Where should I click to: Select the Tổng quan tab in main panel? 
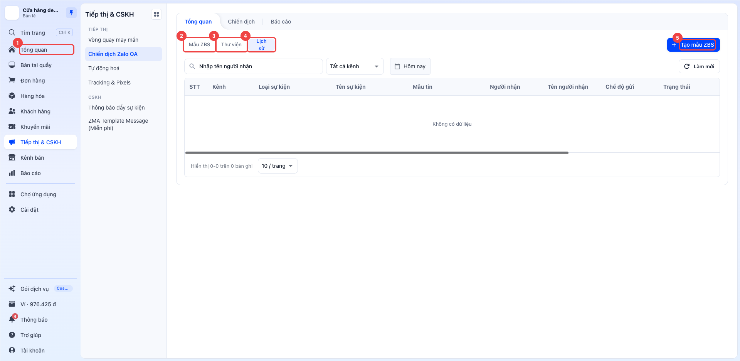click(198, 22)
